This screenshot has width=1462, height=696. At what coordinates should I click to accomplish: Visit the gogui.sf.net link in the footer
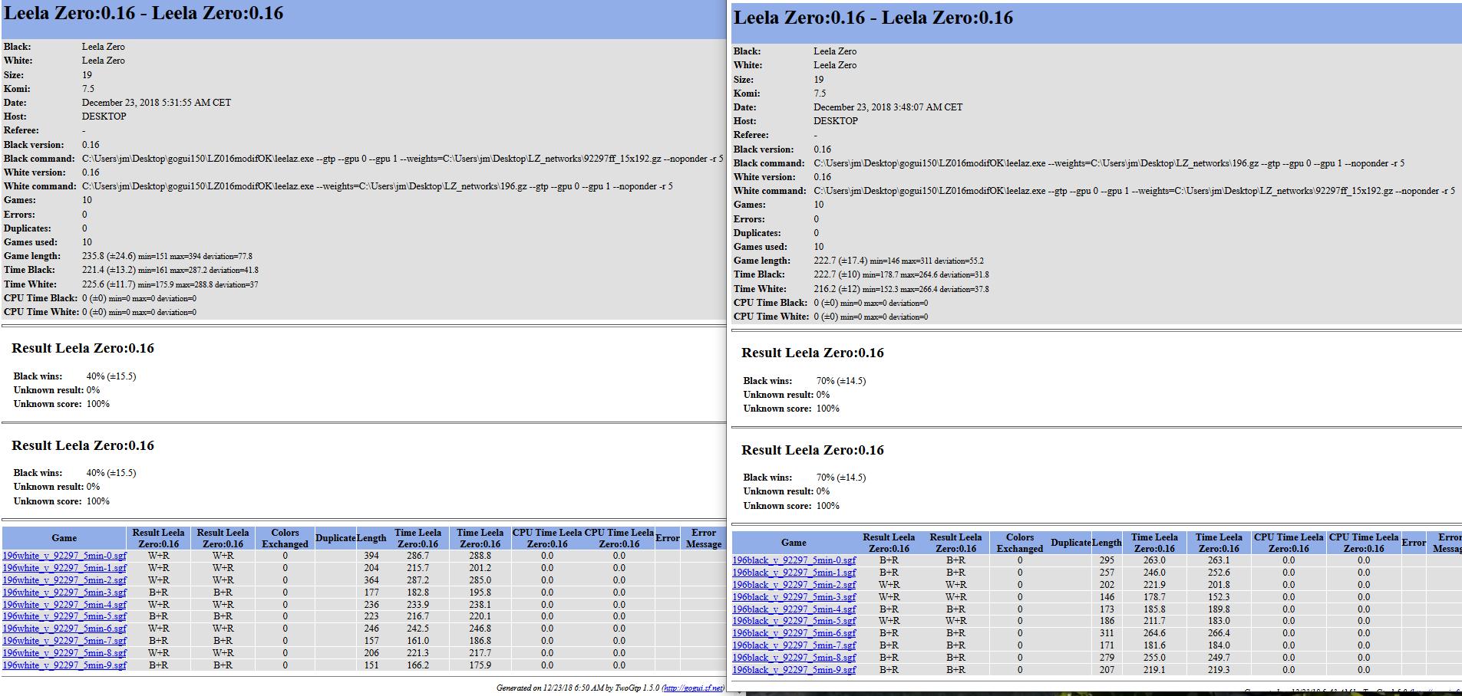point(692,688)
